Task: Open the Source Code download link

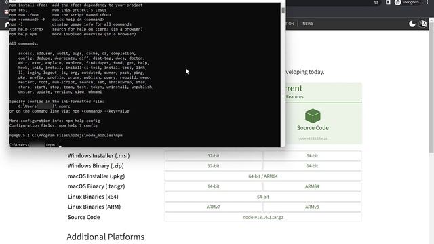Action: coord(313,128)
